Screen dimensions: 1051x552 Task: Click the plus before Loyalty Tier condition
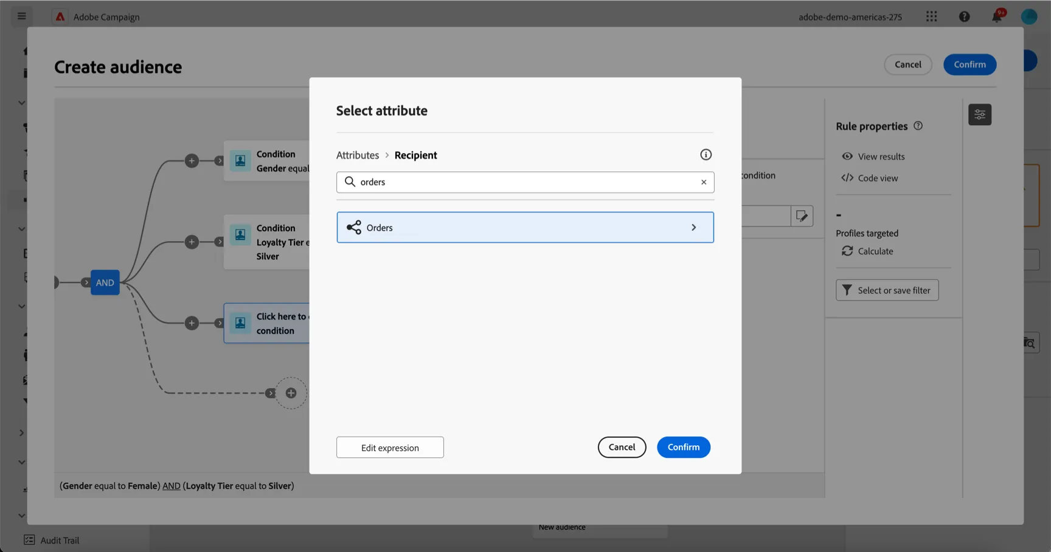coord(192,242)
